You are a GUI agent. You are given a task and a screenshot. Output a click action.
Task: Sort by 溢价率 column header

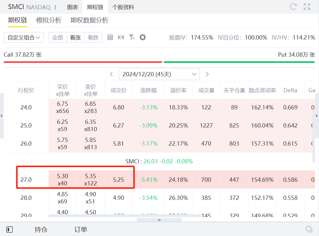[x=178, y=90]
